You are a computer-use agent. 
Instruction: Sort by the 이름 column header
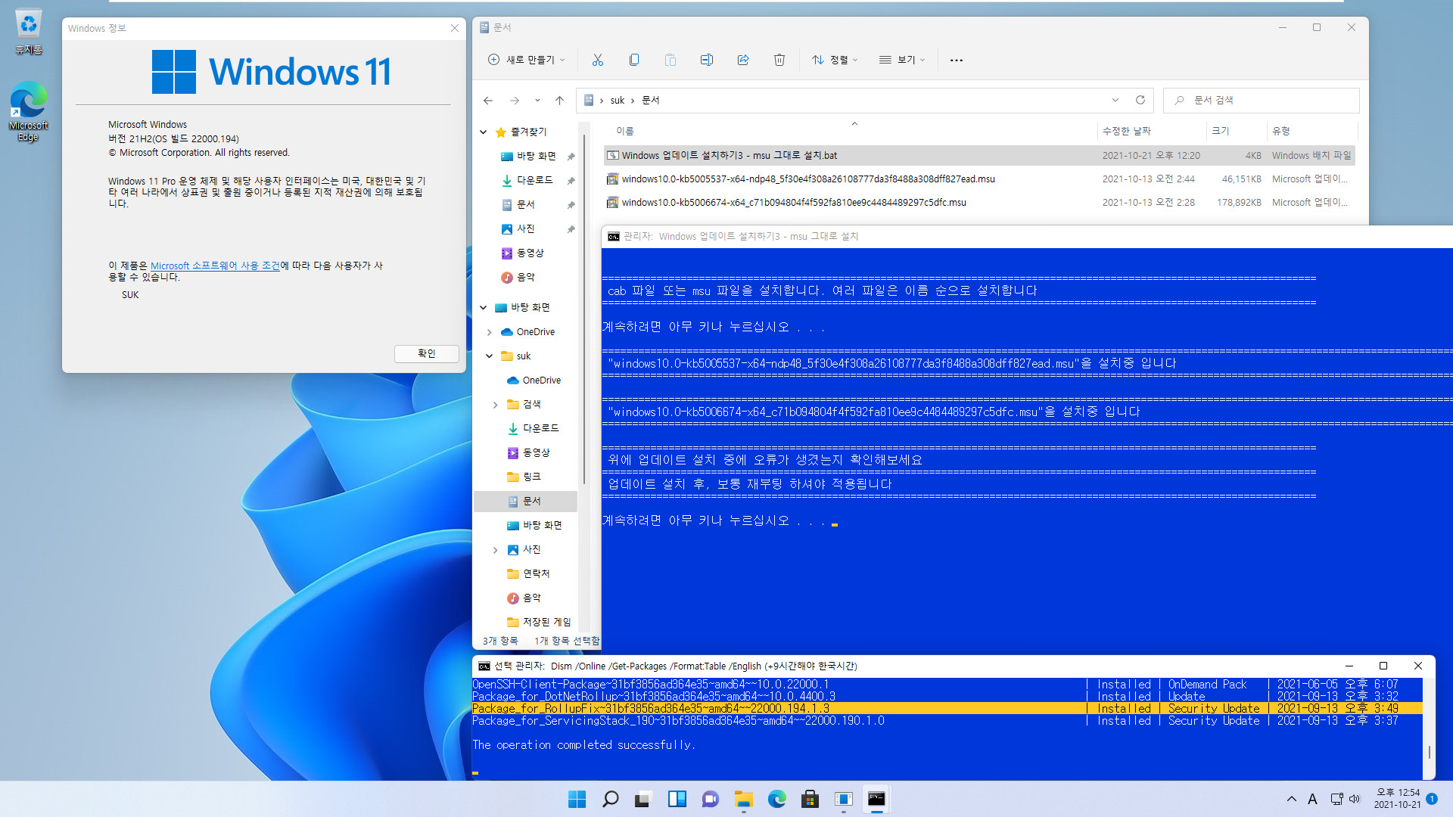[x=625, y=131]
